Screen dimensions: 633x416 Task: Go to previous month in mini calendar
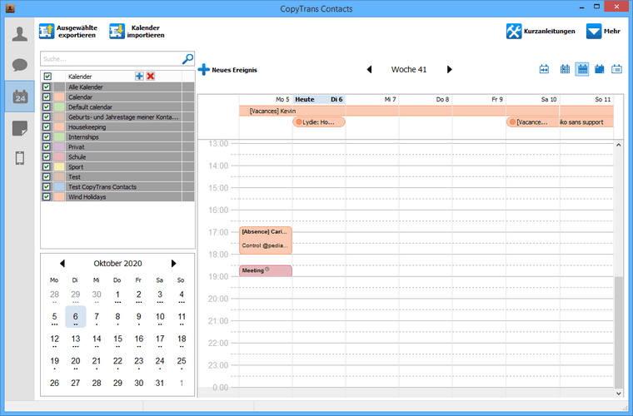pyautogui.click(x=62, y=263)
